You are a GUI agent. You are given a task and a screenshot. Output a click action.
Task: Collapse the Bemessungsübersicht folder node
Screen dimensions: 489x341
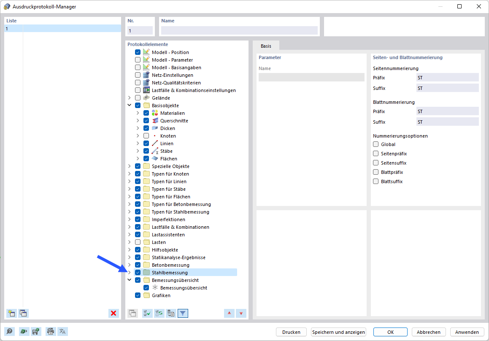(x=130, y=280)
